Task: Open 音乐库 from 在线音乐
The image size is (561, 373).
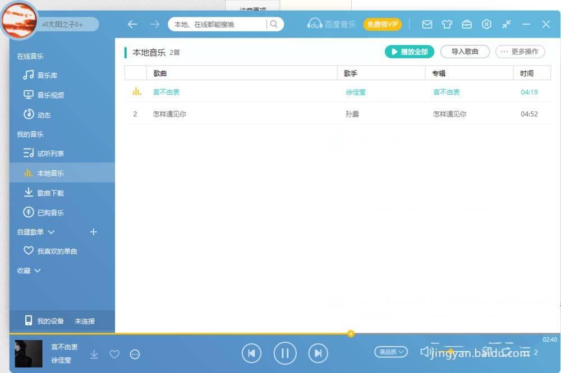Action: (x=45, y=75)
